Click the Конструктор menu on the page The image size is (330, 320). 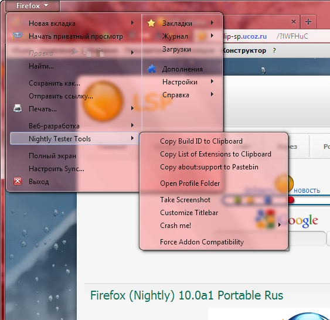[244, 51]
